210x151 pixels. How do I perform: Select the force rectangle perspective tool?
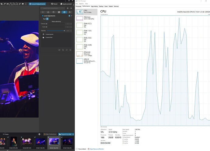pos(14,4)
